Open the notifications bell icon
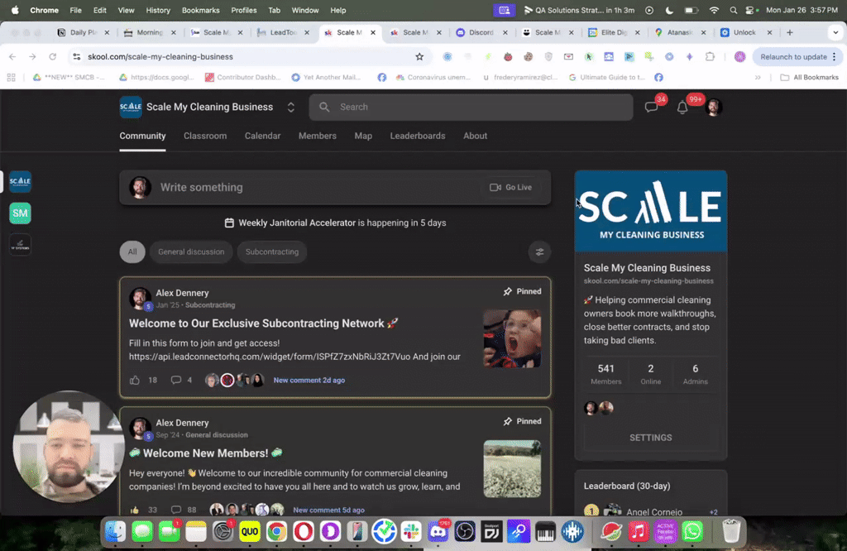Viewport: 847px width, 551px height. 682,107
